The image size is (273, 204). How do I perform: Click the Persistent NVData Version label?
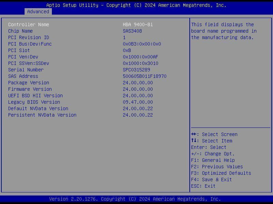42,115
